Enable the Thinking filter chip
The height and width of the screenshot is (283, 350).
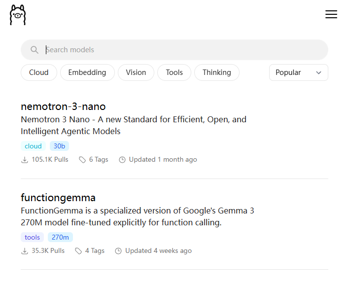(x=217, y=72)
